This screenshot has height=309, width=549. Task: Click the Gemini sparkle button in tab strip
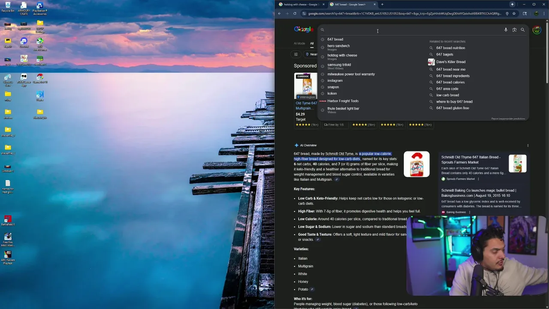[x=512, y=4]
